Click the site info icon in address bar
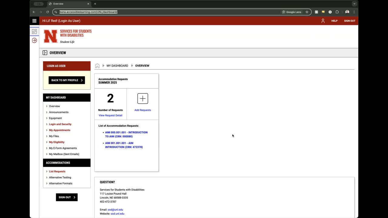This screenshot has width=388, height=218. click(56, 12)
